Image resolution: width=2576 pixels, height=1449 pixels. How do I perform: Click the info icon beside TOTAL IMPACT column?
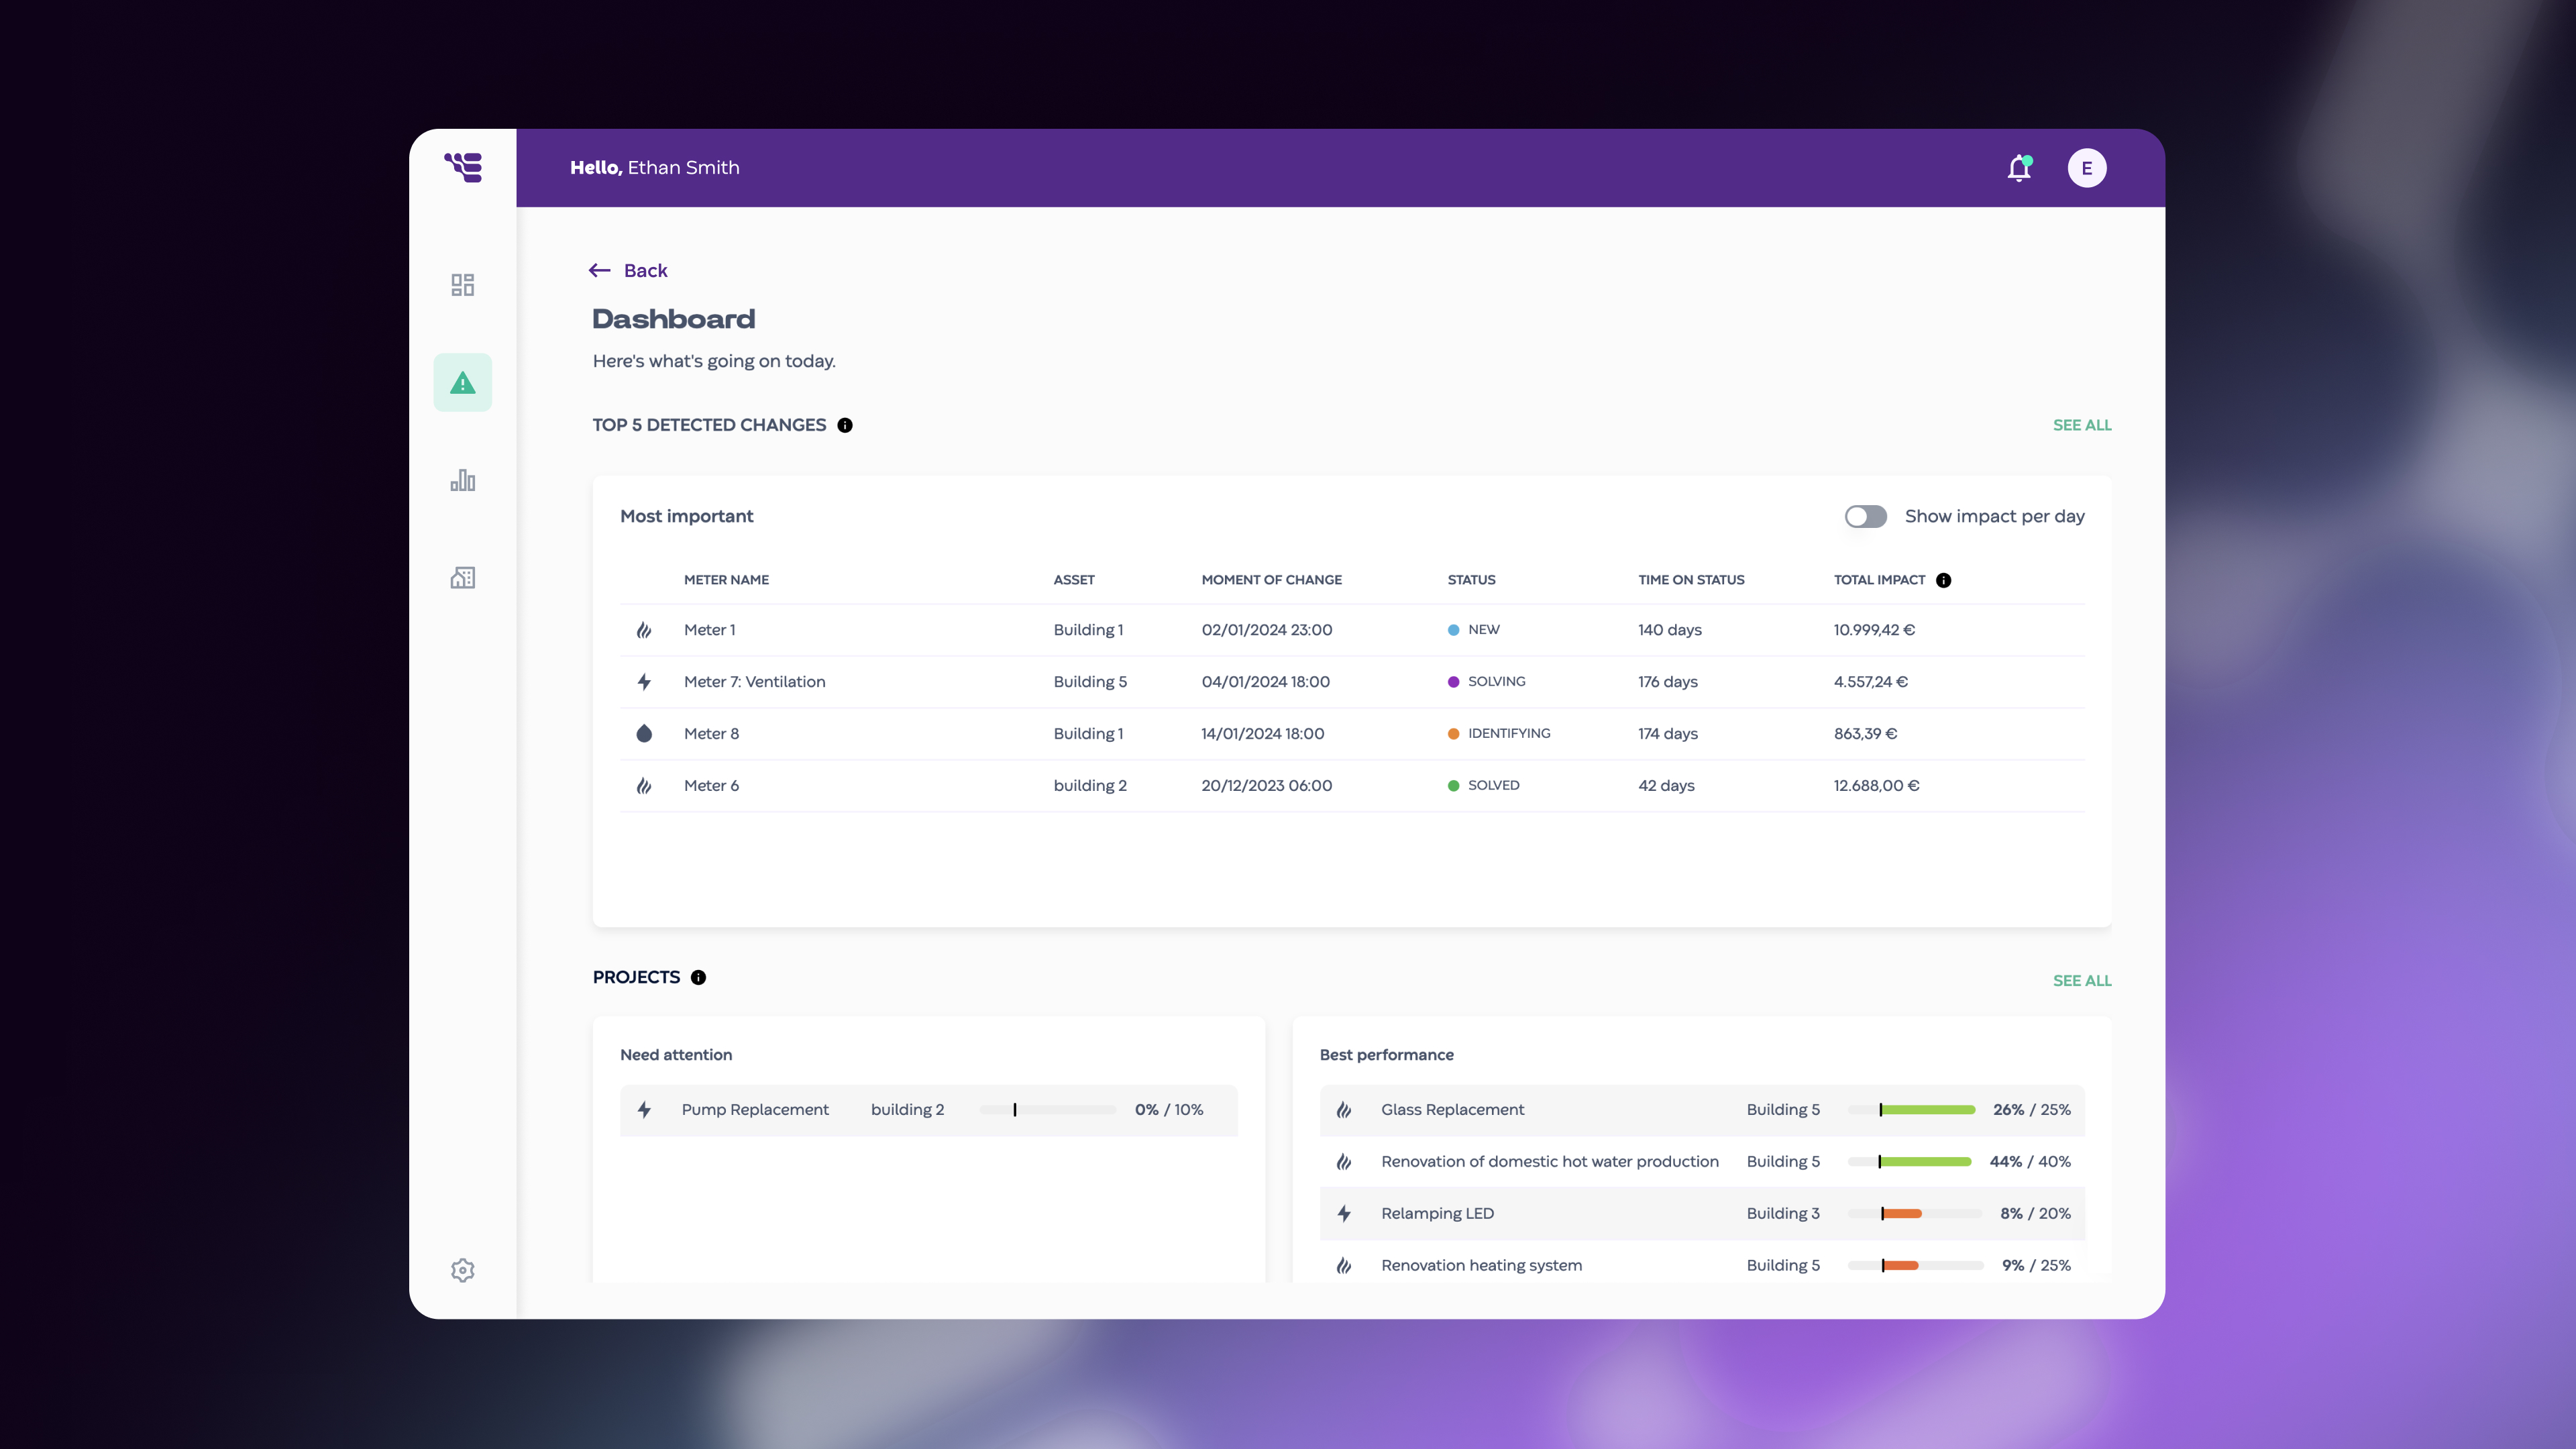(1943, 580)
